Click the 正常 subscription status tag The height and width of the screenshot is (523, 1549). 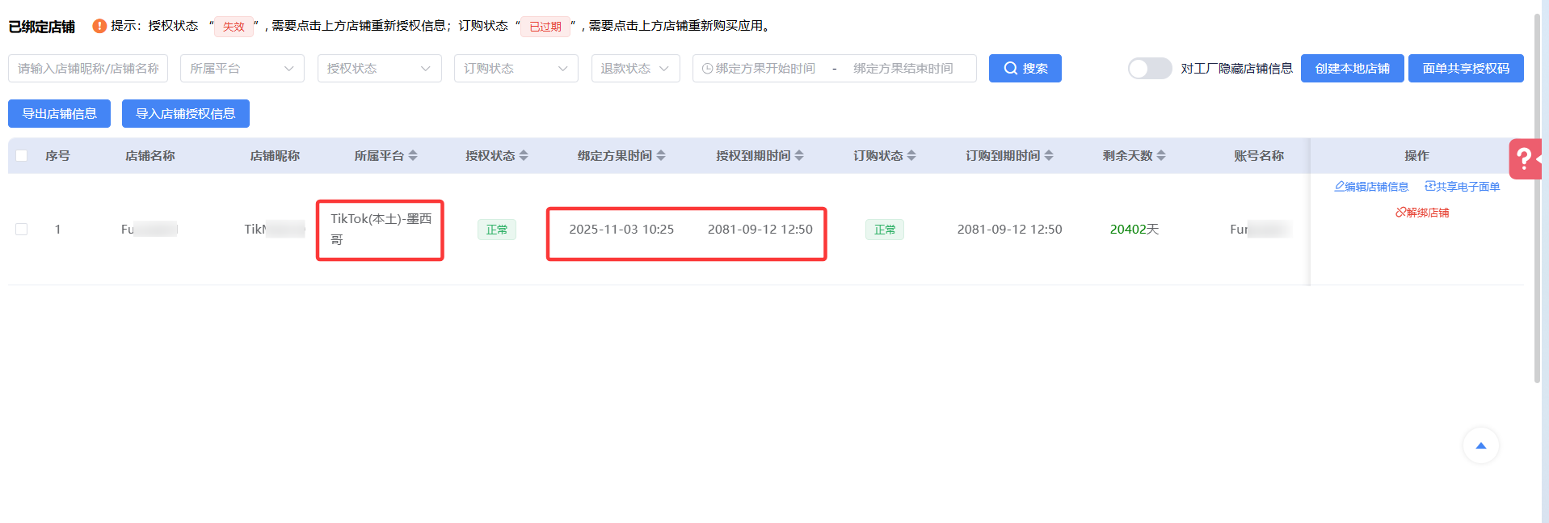(885, 230)
